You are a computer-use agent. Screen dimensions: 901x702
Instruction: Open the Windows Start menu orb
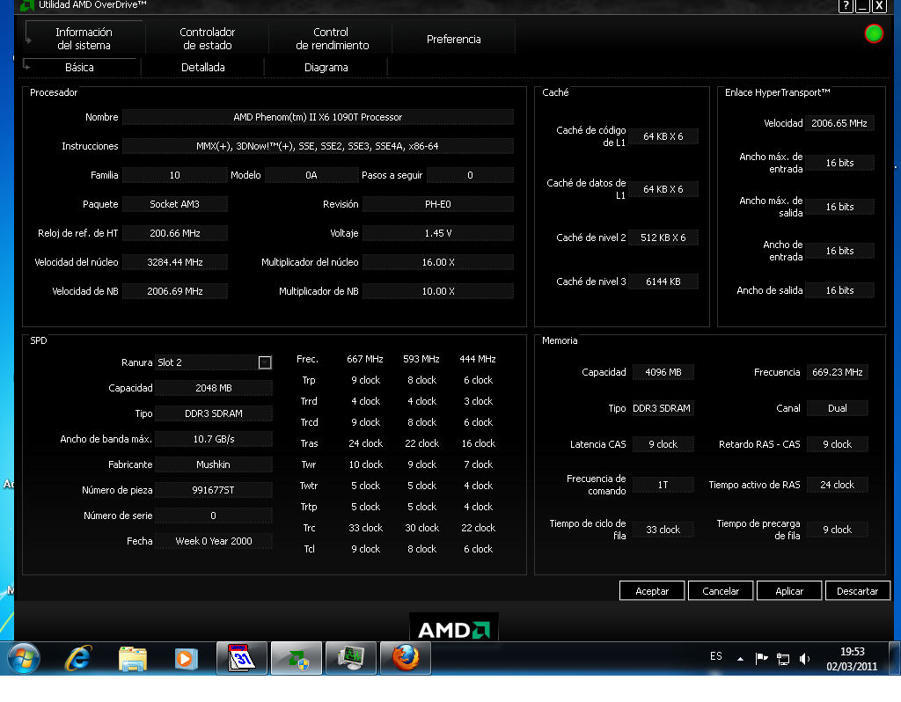pos(24,658)
